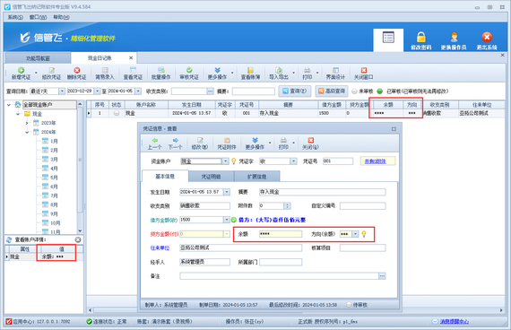
Task: Click the 删除凭证 red delete icon
Action: coord(77,70)
